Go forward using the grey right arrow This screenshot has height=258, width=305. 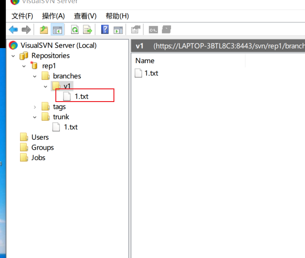point(26,30)
